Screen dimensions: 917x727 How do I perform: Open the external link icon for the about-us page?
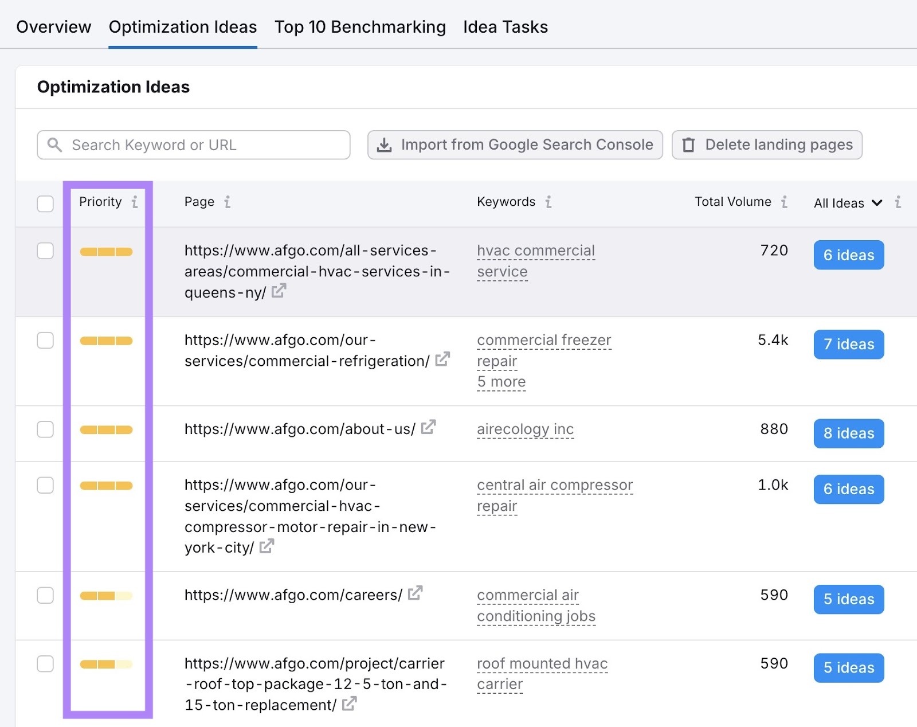point(428,428)
